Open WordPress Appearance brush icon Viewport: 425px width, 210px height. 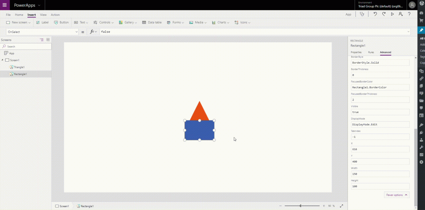[421, 125]
